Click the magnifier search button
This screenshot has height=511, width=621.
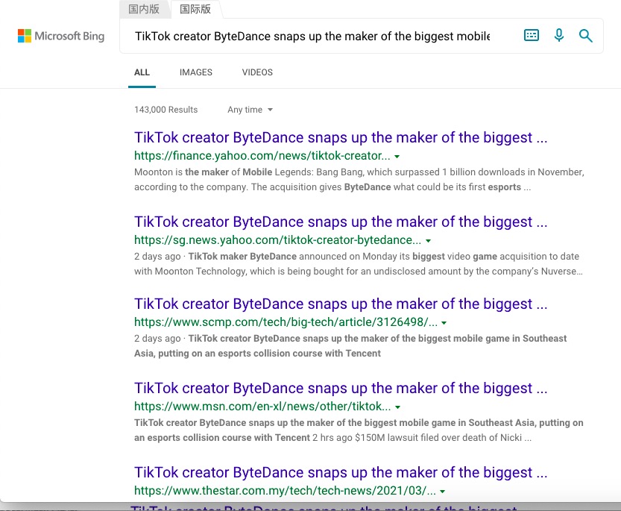(585, 36)
